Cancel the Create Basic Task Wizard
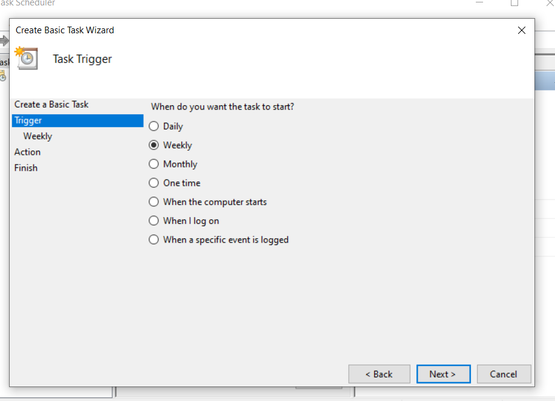This screenshot has height=401, width=555. tap(504, 374)
